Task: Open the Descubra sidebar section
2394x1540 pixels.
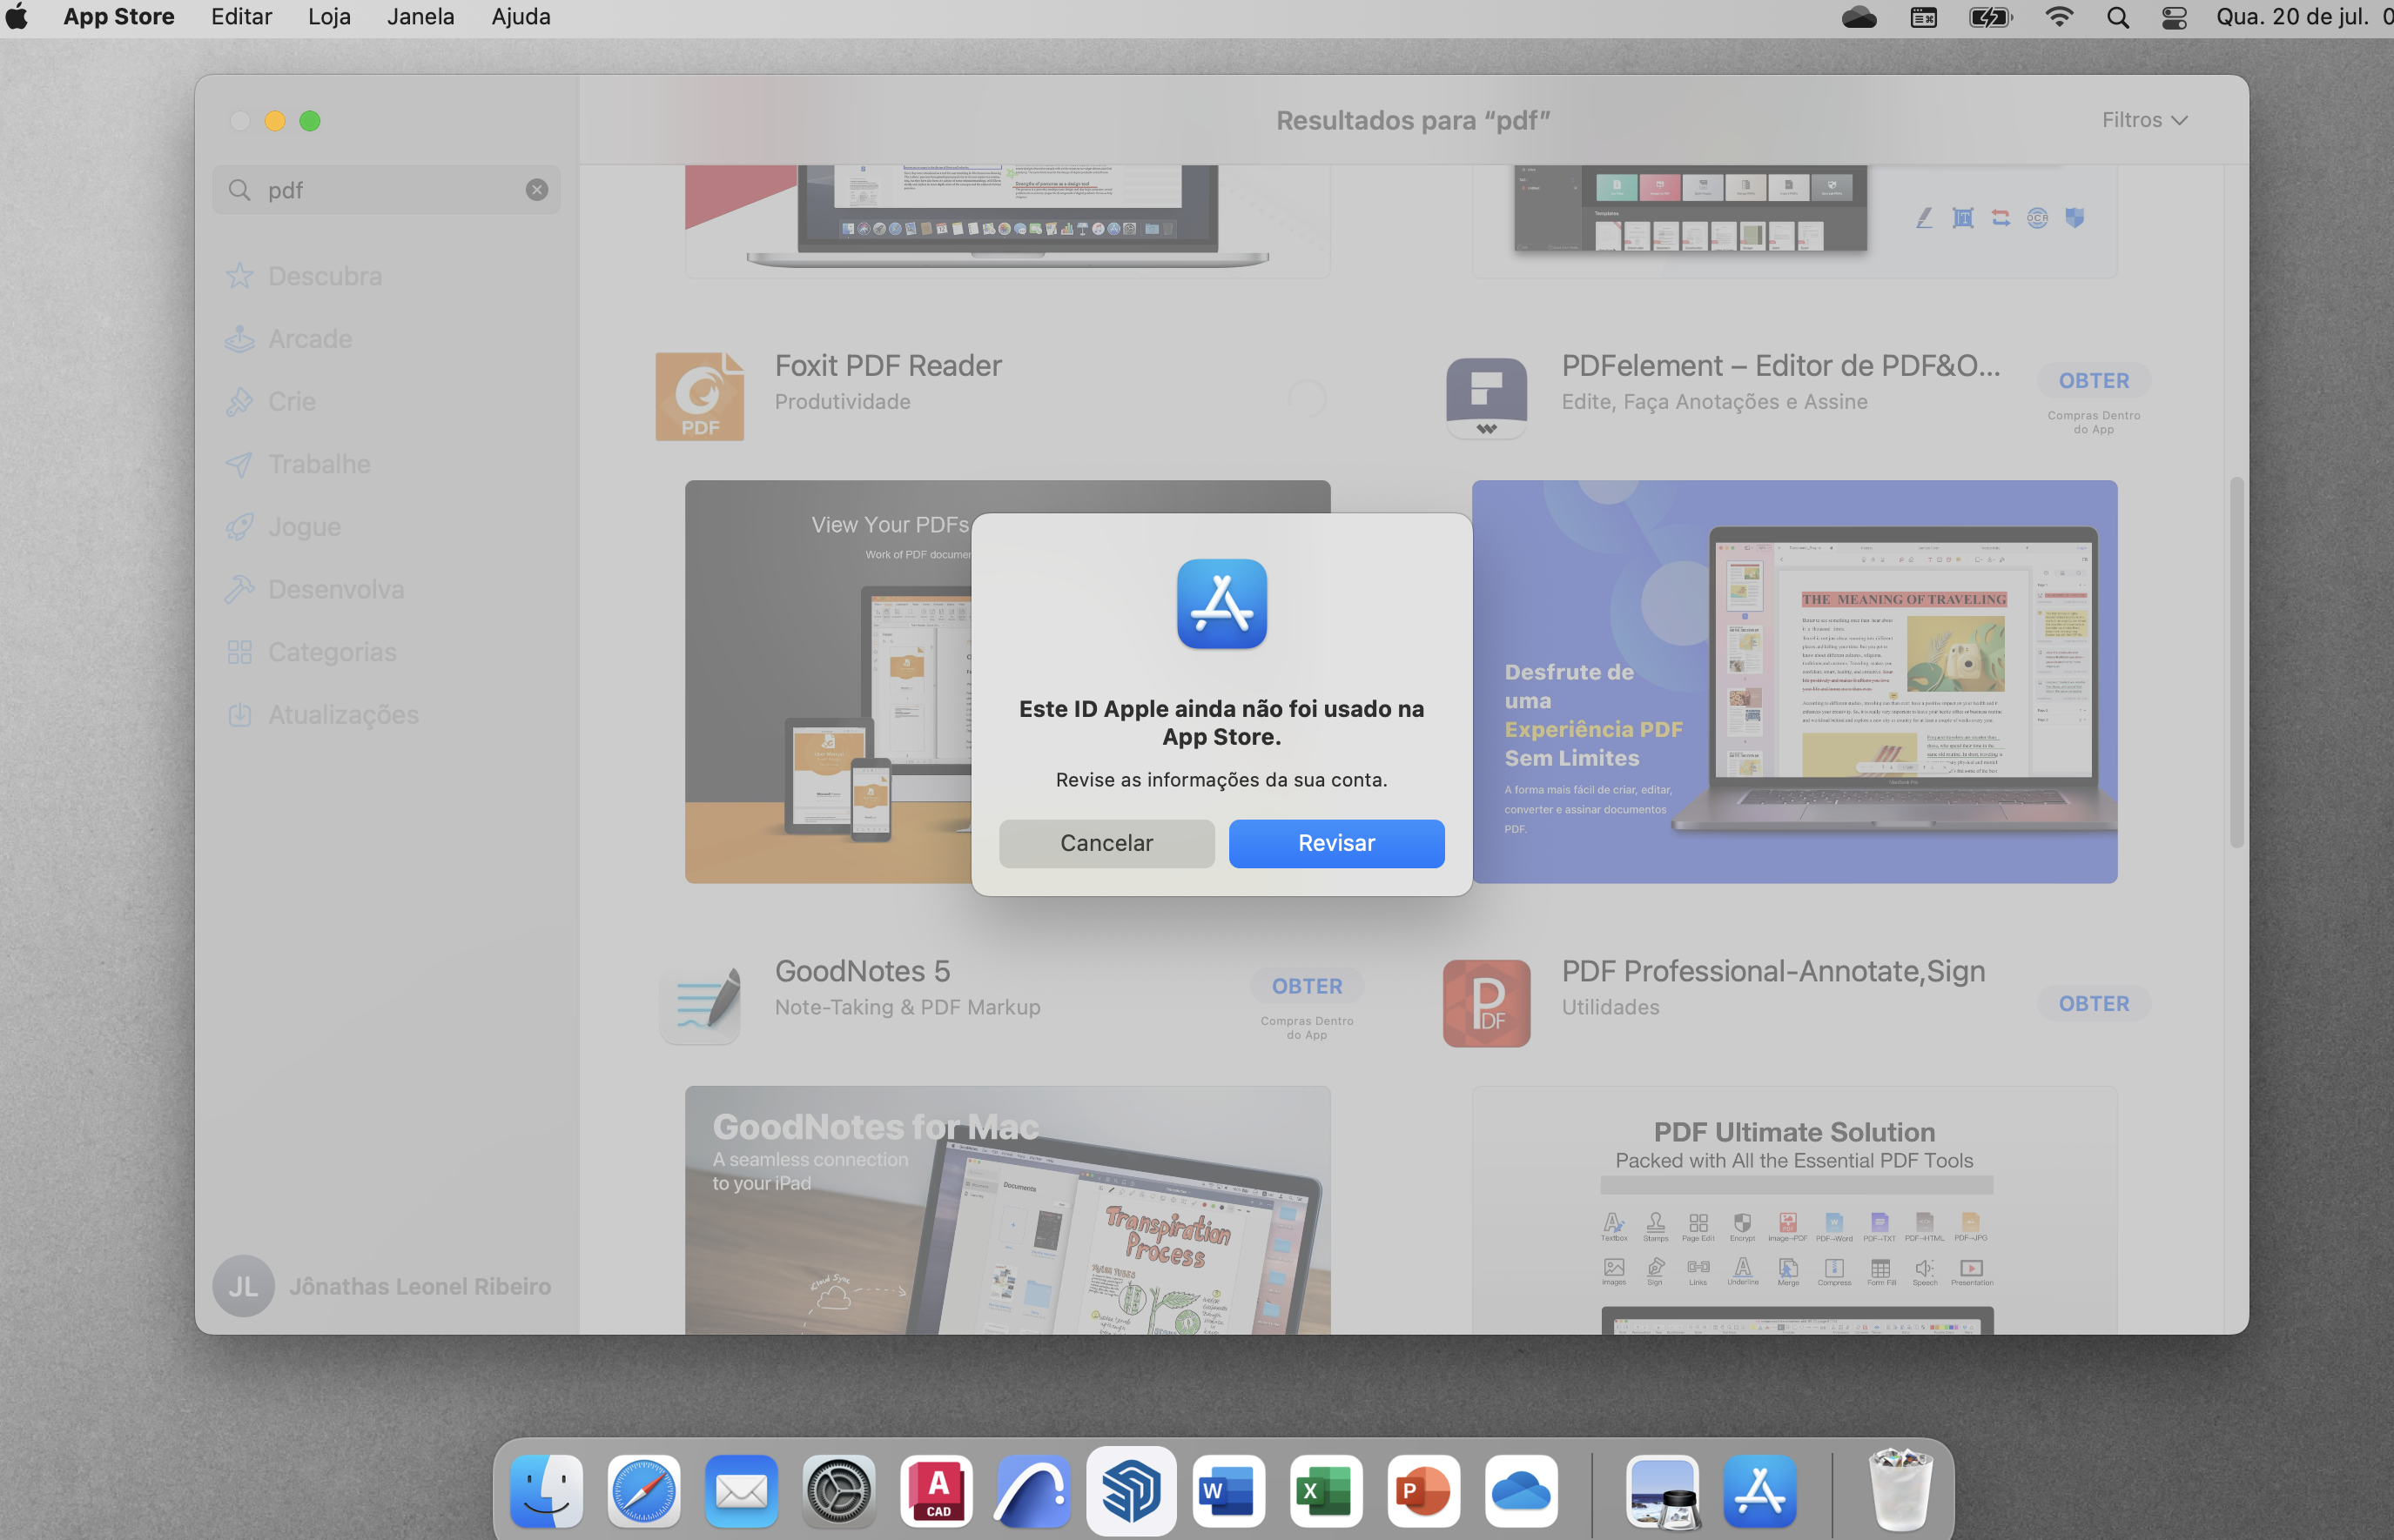Action: pos(324,276)
